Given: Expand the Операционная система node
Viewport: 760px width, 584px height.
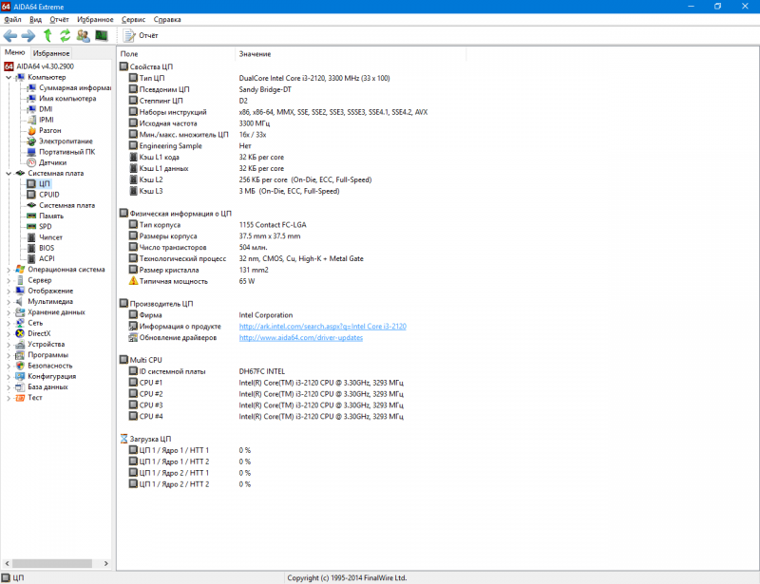Looking at the screenshot, I should 9,269.
